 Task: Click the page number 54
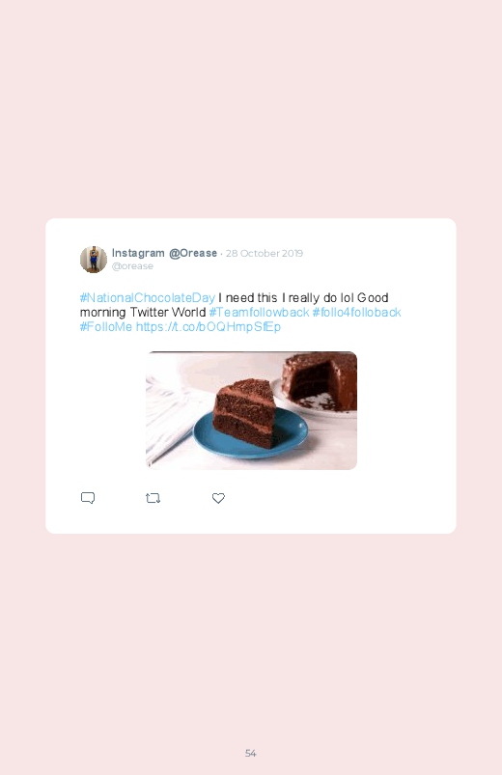[251, 753]
